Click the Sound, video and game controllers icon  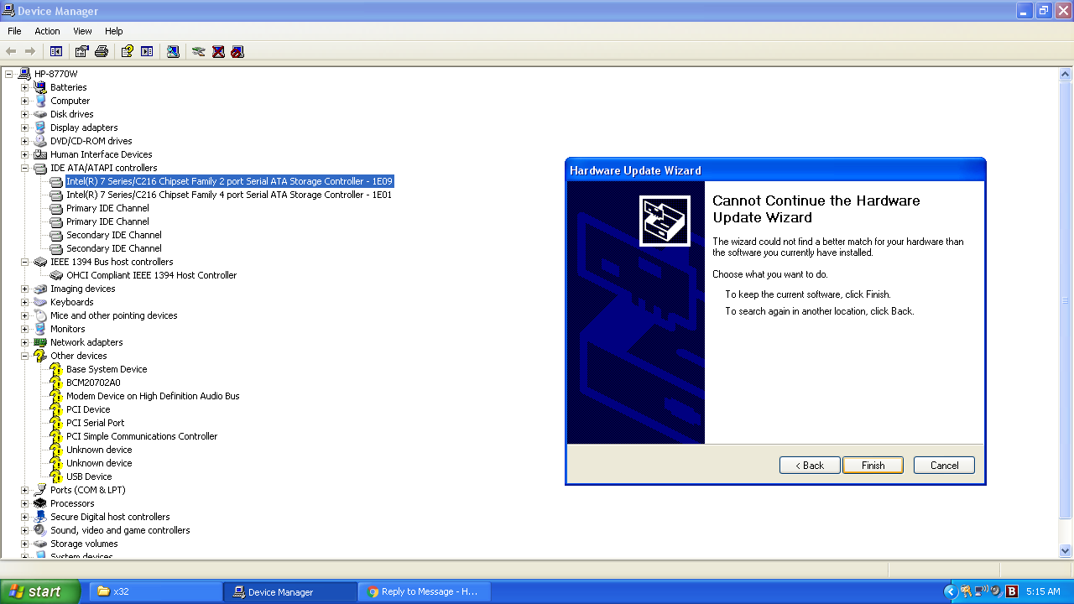point(40,530)
